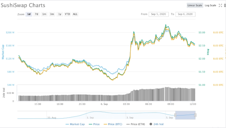The width and height of the screenshot is (226, 128).
Task: Toggle Market Cap series in legend
Action: [75, 124]
